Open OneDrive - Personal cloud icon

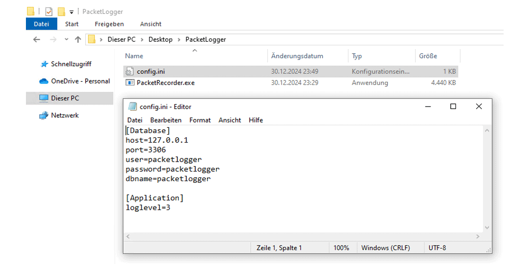coord(44,81)
